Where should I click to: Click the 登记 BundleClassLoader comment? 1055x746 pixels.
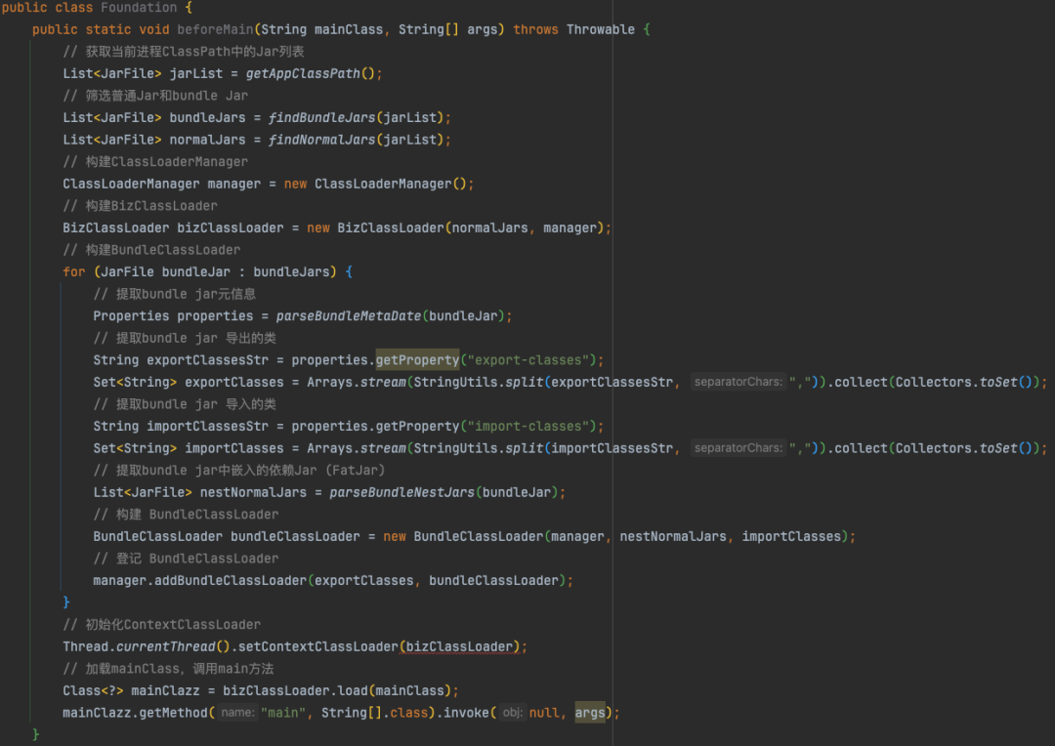point(186,559)
